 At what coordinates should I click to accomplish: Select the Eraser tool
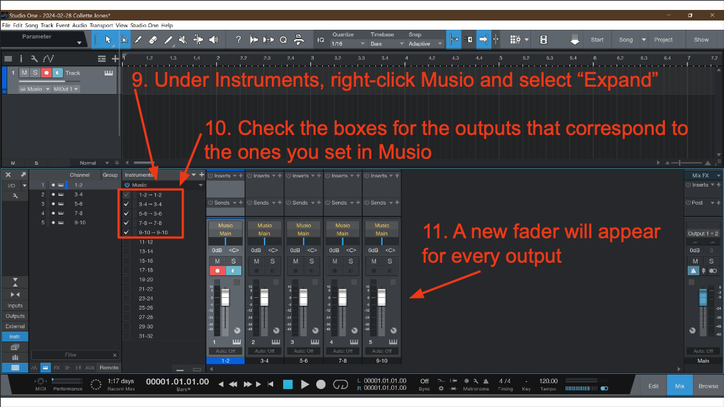click(x=153, y=40)
